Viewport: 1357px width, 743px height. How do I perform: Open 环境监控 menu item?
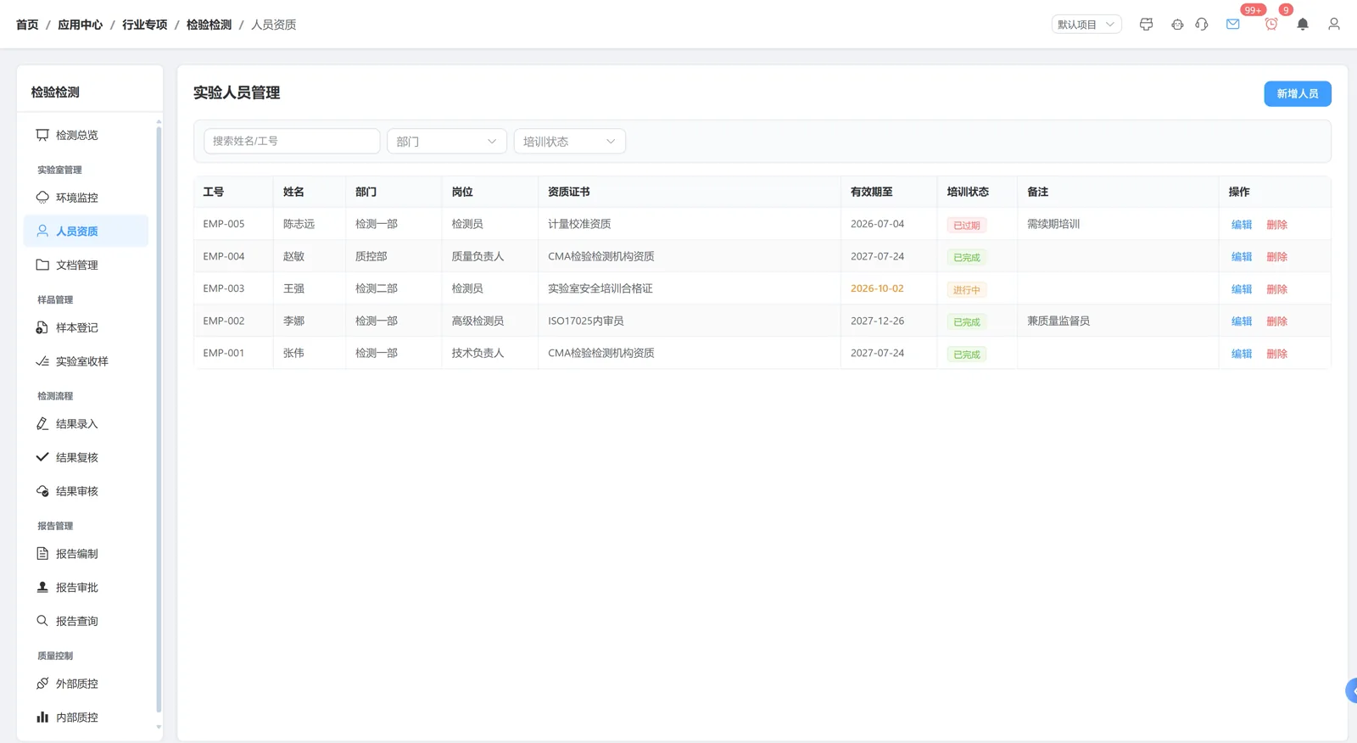tap(86, 198)
